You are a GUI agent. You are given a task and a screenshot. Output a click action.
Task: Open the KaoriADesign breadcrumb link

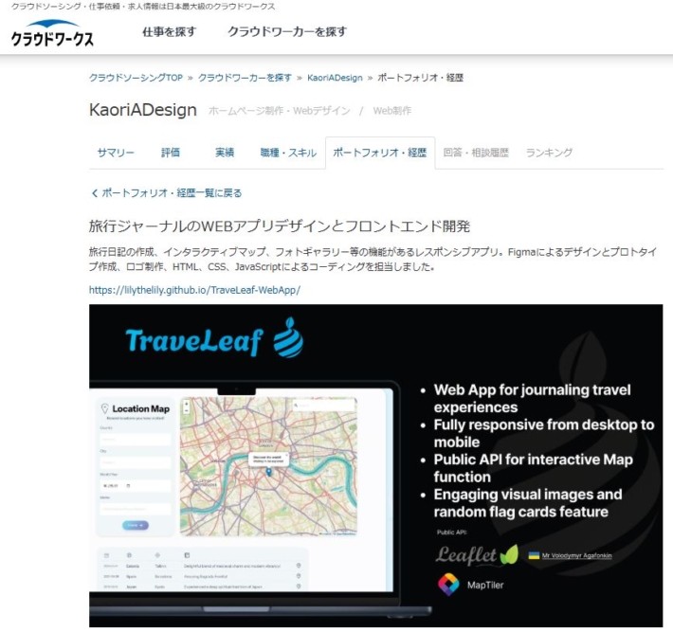[x=335, y=78]
